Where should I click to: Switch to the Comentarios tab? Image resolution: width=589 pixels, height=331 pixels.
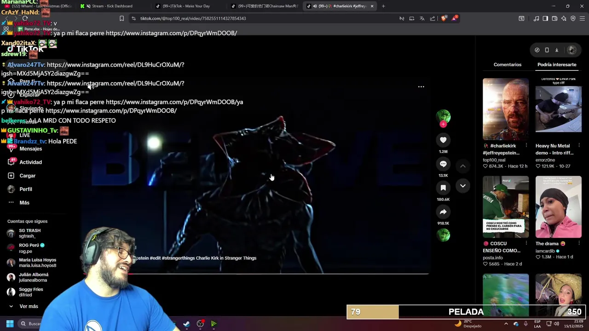tap(508, 64)
